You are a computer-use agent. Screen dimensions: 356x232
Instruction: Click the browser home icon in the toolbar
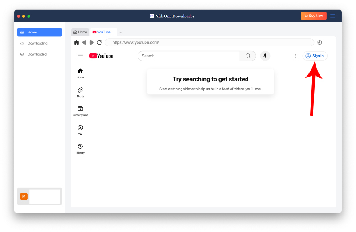click(77, 42)
